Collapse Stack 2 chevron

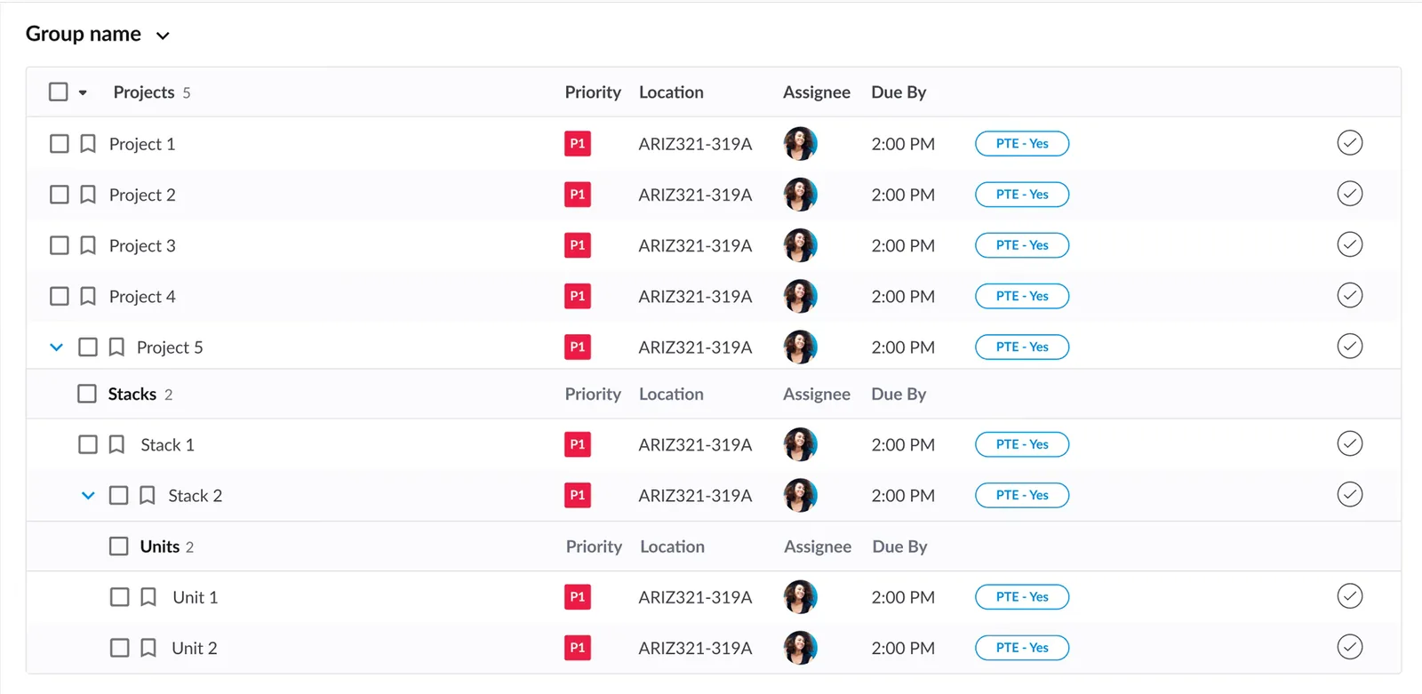click(x=88, y=496)
